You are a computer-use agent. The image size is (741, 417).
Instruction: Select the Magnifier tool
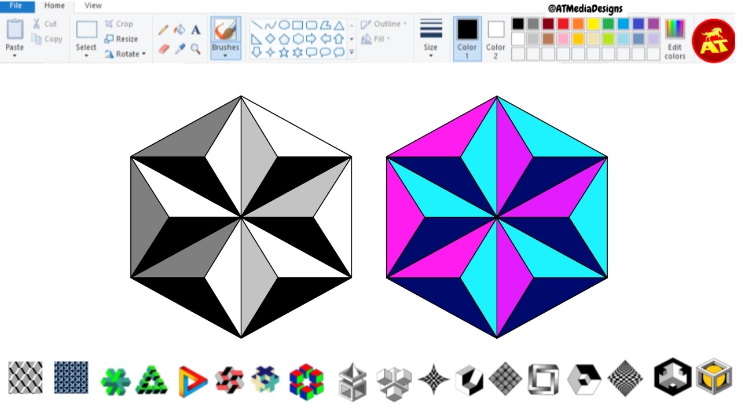coord(196,49)
